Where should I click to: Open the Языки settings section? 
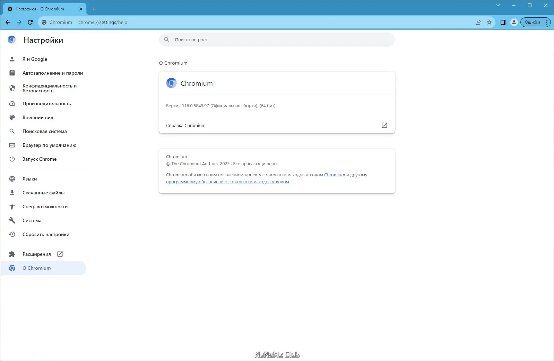pos(44,179)
